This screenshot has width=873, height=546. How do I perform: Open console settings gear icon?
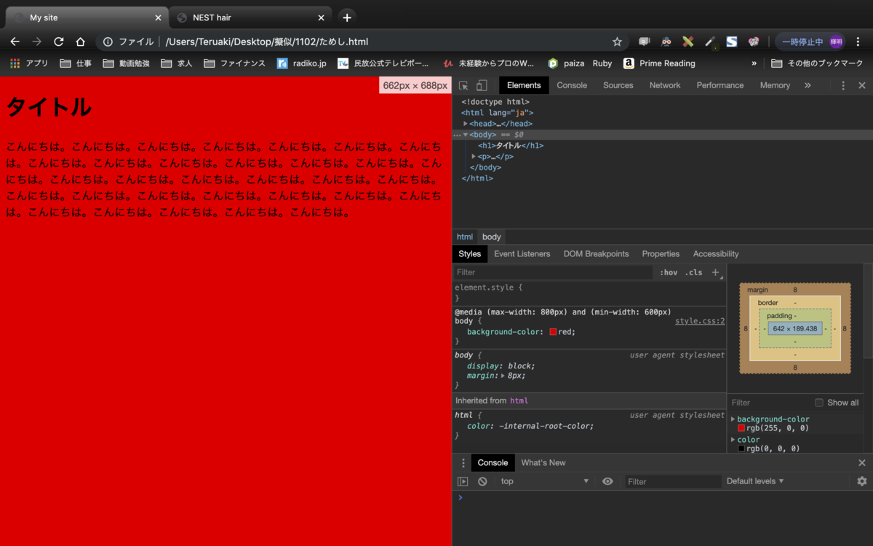tap(862, 481)
